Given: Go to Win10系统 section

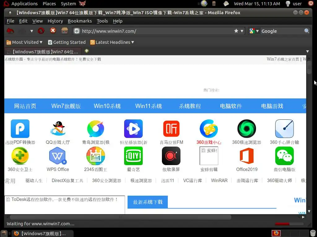Looking at the screenshot, I should pos(107,106).
